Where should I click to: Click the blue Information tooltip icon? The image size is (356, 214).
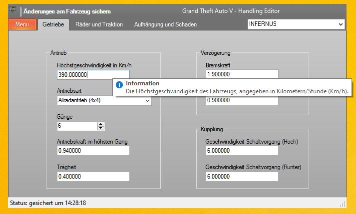coord(119,84)
